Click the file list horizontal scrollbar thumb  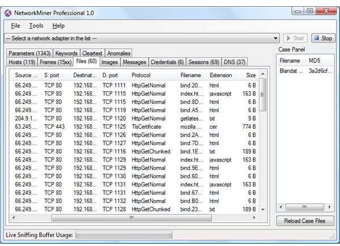tap(131, 218)
